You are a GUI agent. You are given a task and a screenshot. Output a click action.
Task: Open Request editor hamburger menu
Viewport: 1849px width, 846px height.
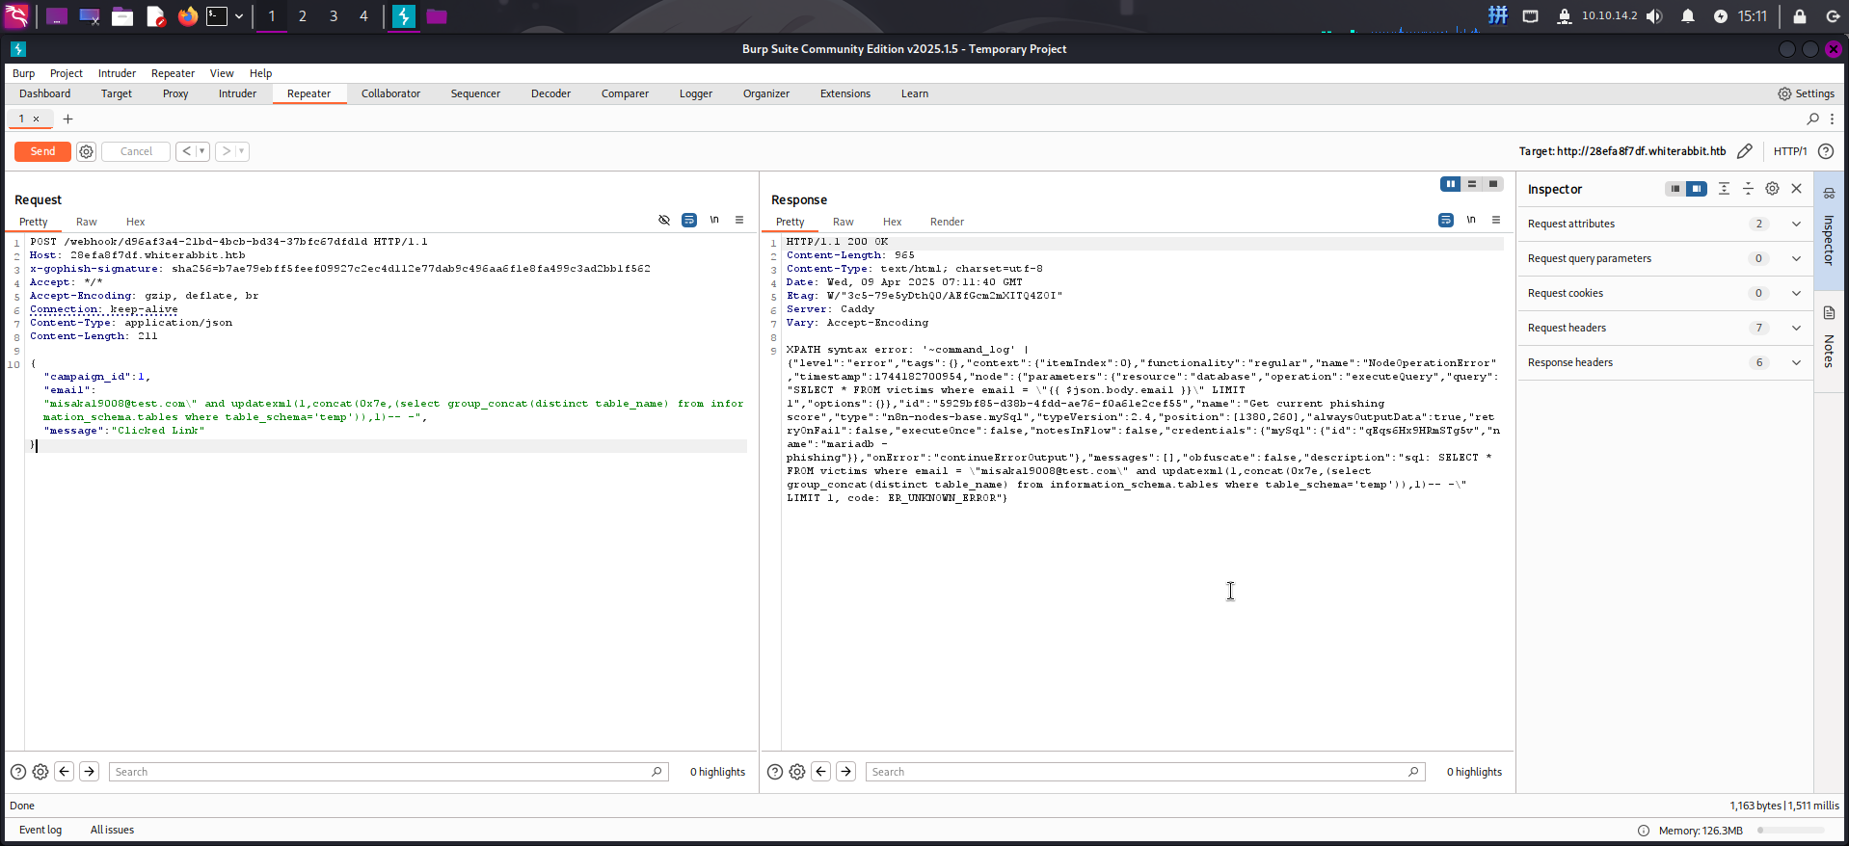pyautogui.click(x=739, y=220)
